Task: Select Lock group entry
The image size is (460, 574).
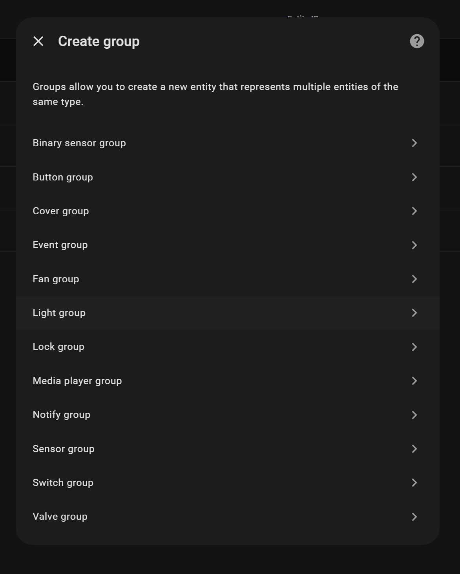Action: coord(58,347)
